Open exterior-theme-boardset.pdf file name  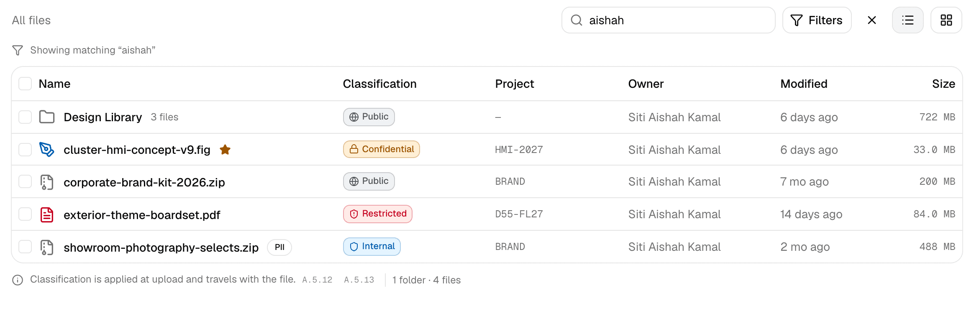click(142, 215)
